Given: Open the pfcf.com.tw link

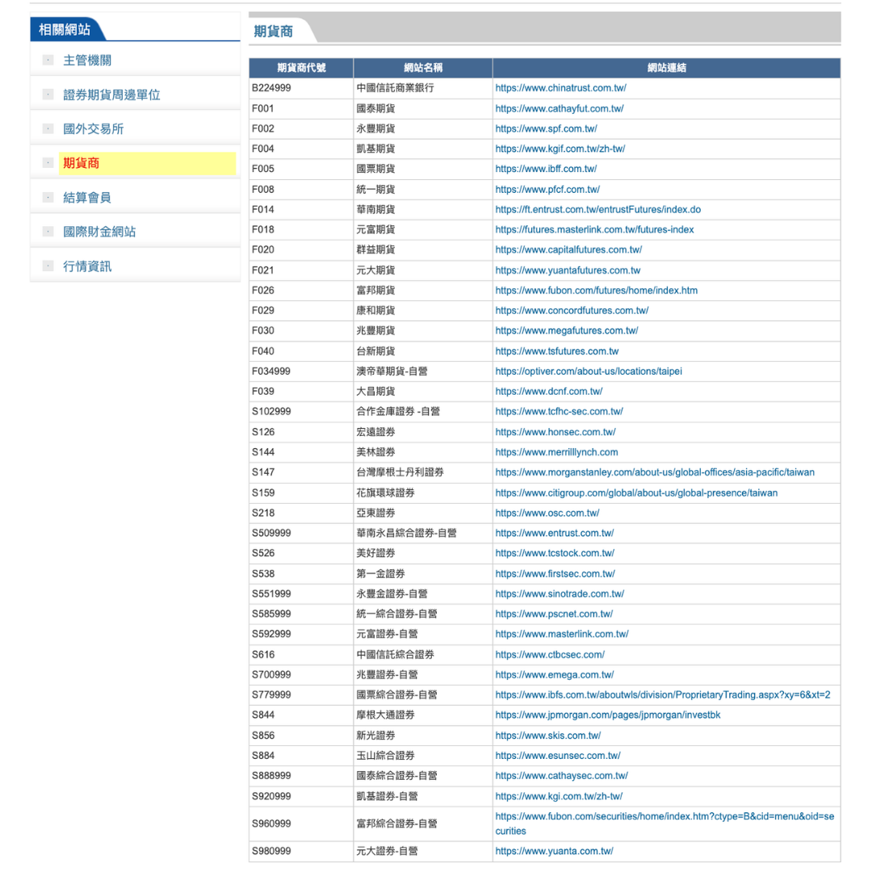Looking at the screenshot, I should 547,189.
